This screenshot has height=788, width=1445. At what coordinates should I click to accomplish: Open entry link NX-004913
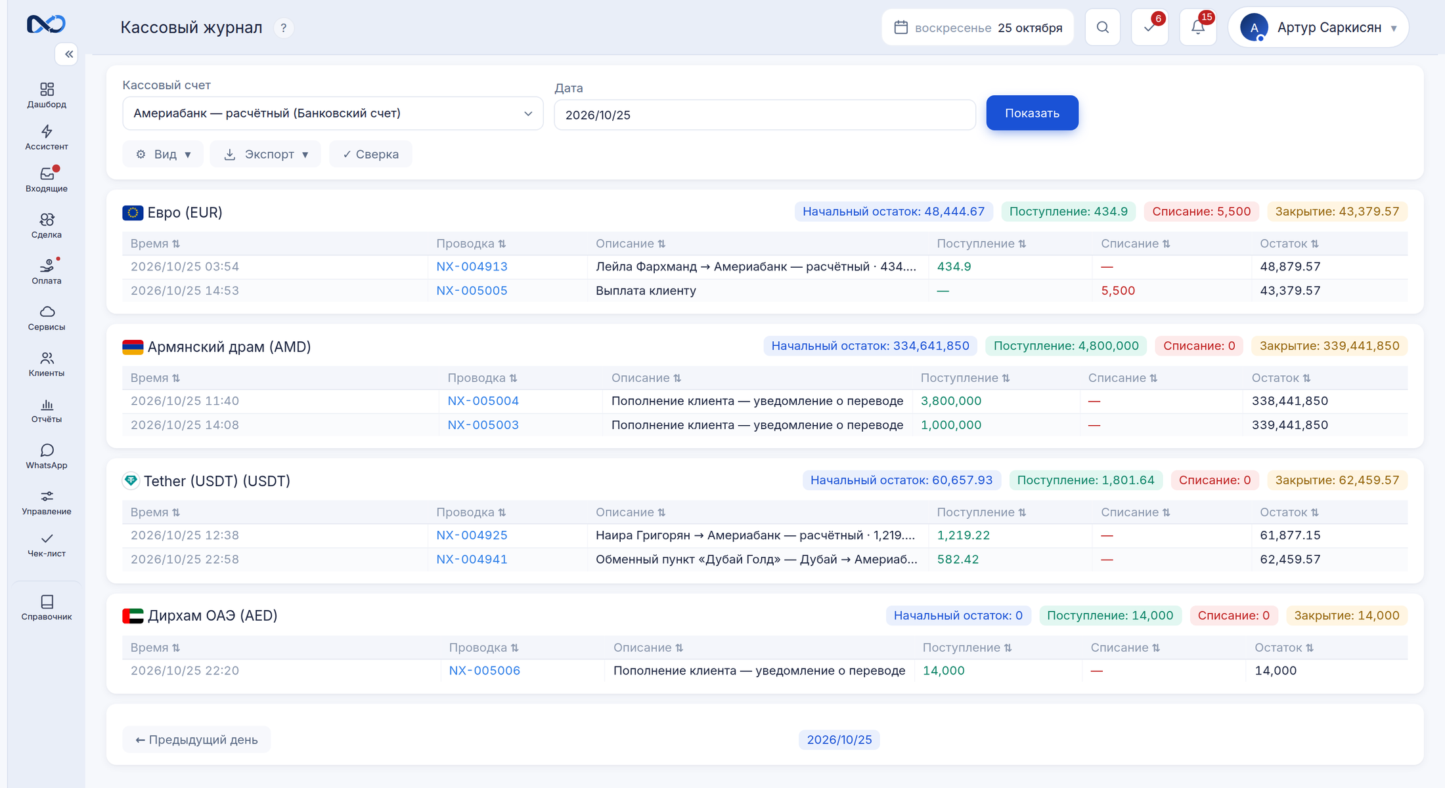472,266
